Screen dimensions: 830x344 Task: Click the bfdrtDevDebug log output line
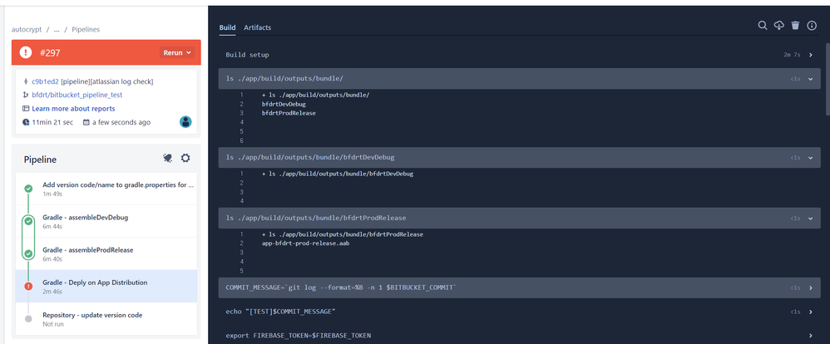284,104
